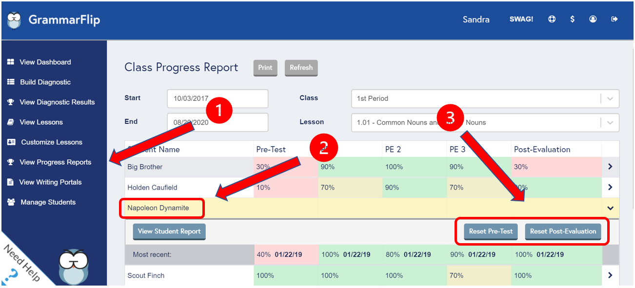Click the GrammarFlip owl logo

(x=14, y=20)
